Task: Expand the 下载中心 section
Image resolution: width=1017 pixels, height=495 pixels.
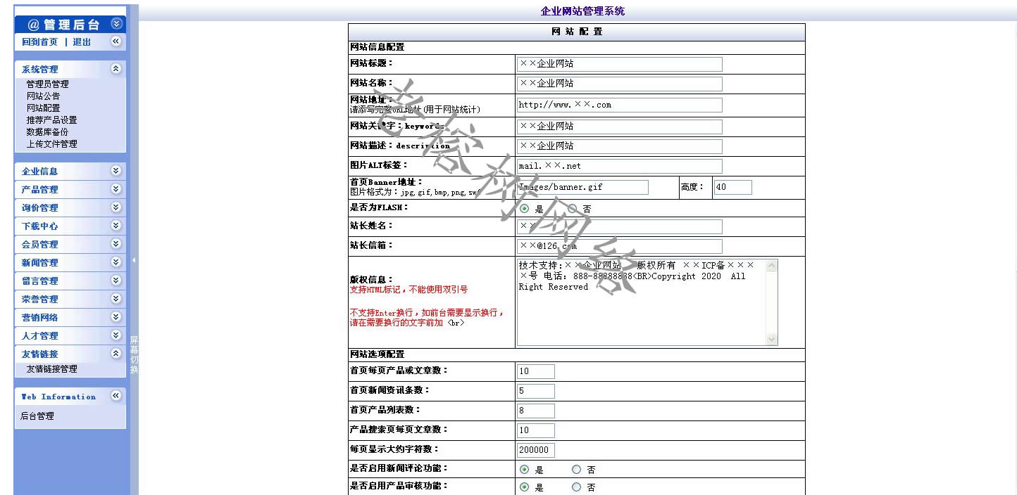Action: (x=116, y=226)
